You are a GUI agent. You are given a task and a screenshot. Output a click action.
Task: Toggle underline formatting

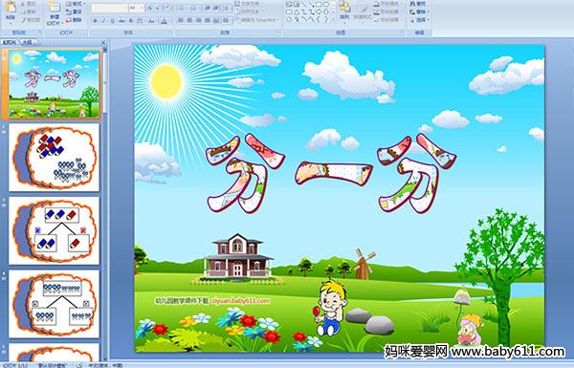pos(112,21)
